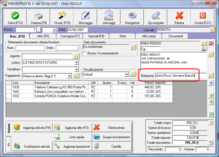
Task: Open Stato documento folder icon
Action: 133,47
